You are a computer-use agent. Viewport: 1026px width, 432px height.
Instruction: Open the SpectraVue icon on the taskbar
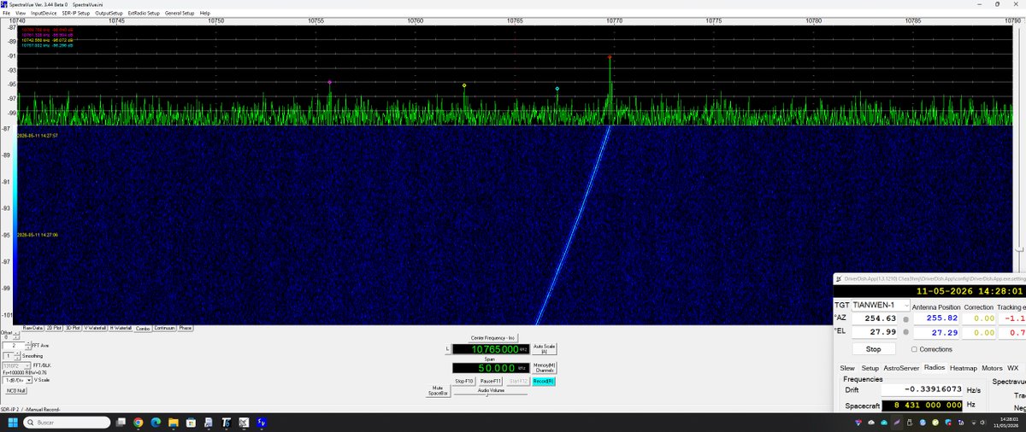click(262, 422)
